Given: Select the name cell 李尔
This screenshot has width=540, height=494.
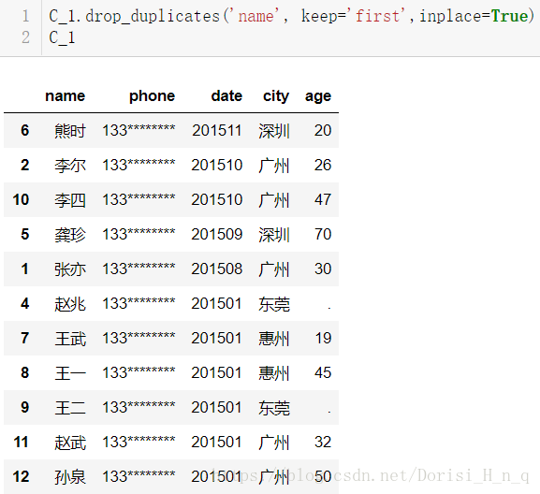Looking at the screenshot, I should coord(70,166).
